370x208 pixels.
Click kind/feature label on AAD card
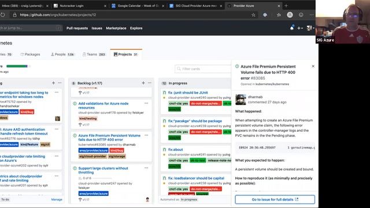(29, 144)
